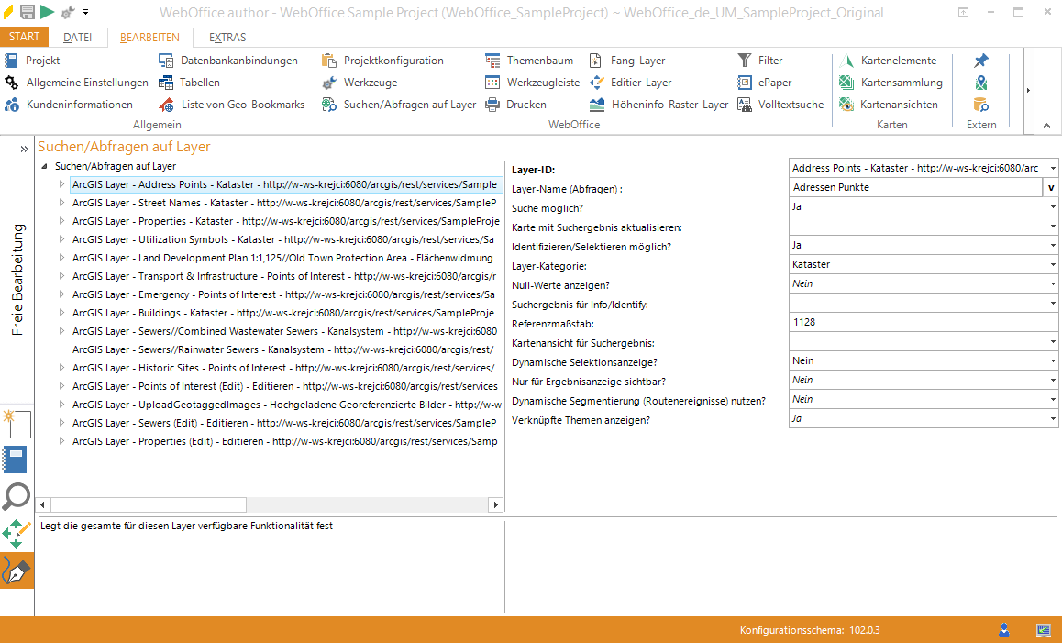Expand the Street Names layer node
The image size is (1062, 643).
[61, 203]
